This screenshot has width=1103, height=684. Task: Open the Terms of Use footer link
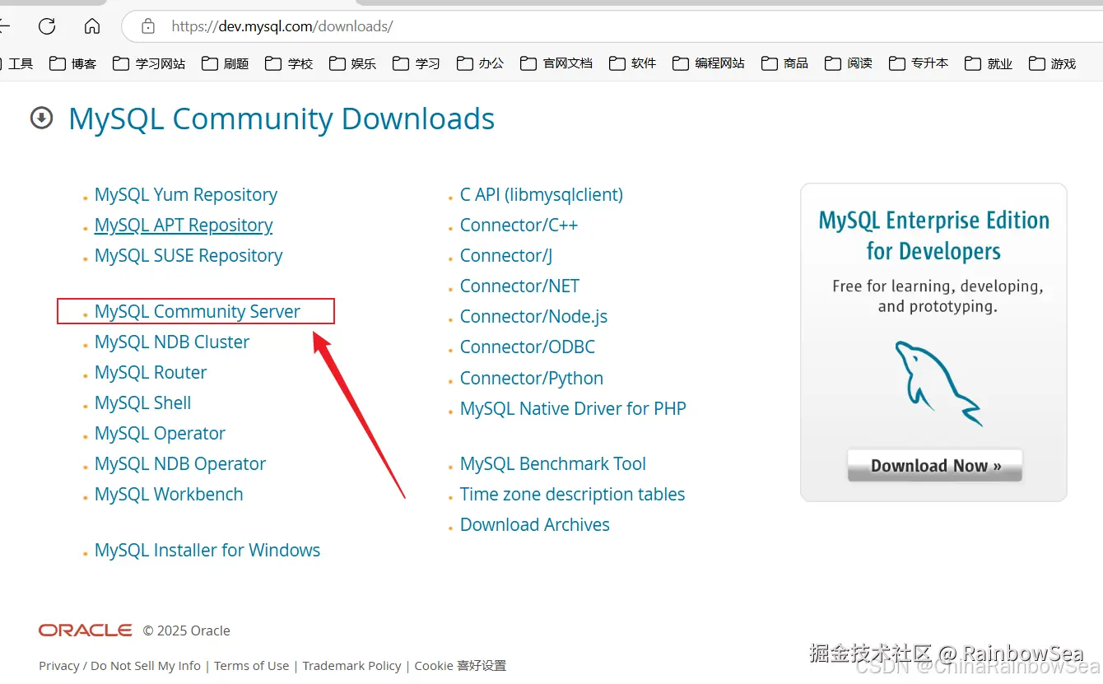coord(252,666)
